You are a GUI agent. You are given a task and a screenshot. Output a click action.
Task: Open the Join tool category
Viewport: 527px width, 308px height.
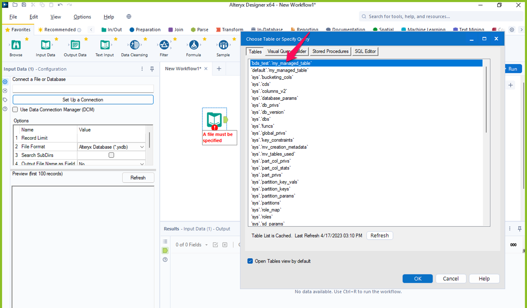coord(176,30)
